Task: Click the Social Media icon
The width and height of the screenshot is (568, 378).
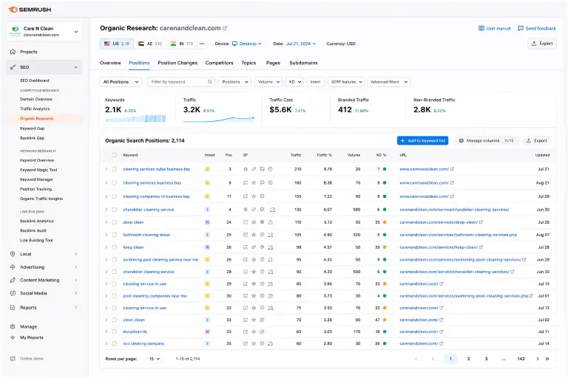Action: click(x=13, y=293)
